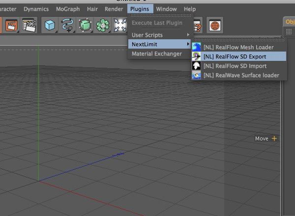Click the Render to Picture Viewer clapperboard icon
The width and height of the screenshot is (295, 216).
[x=11, y=25]
